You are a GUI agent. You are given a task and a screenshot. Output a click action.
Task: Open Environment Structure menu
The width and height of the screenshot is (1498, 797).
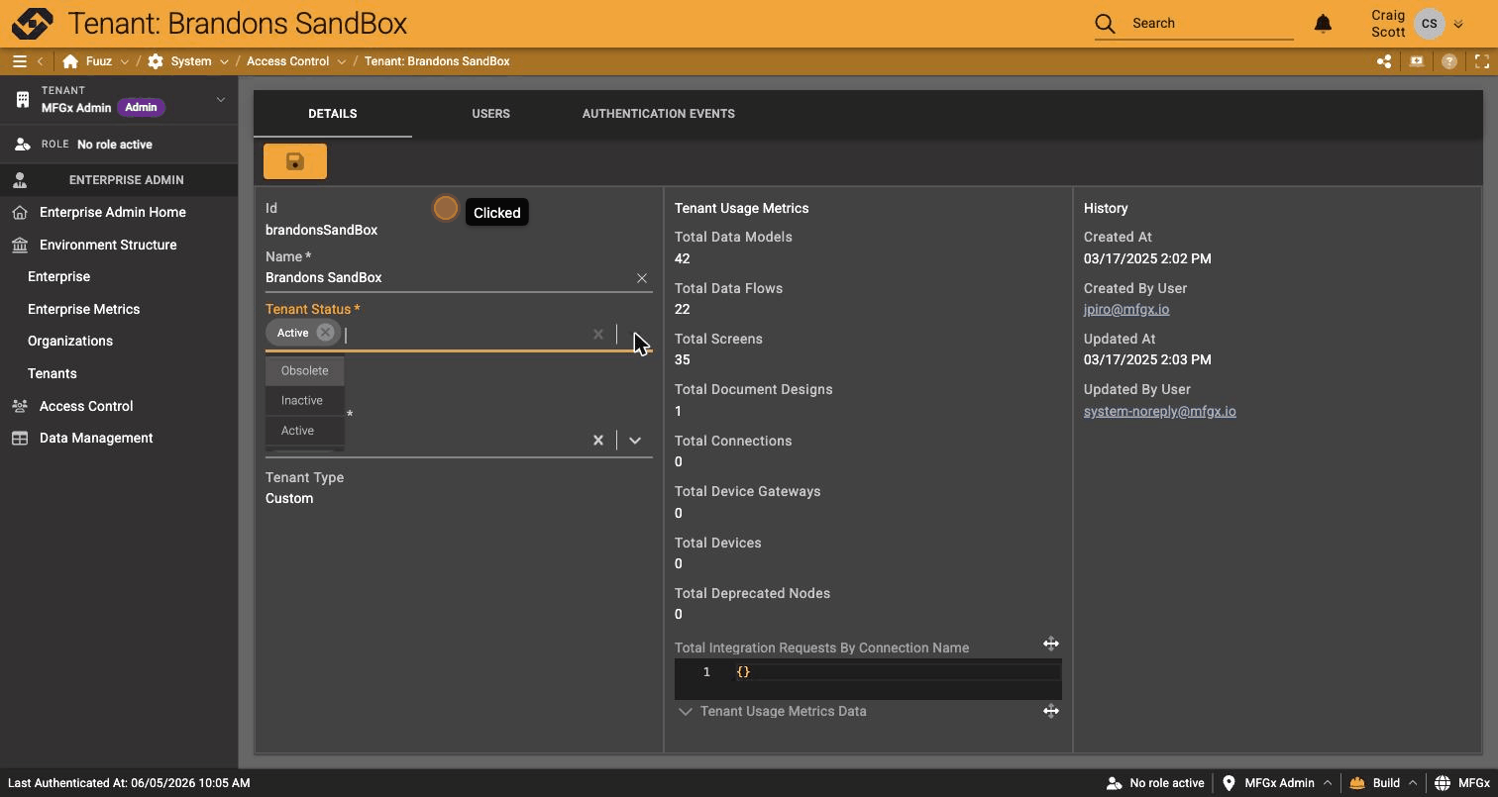coord(108,245)
